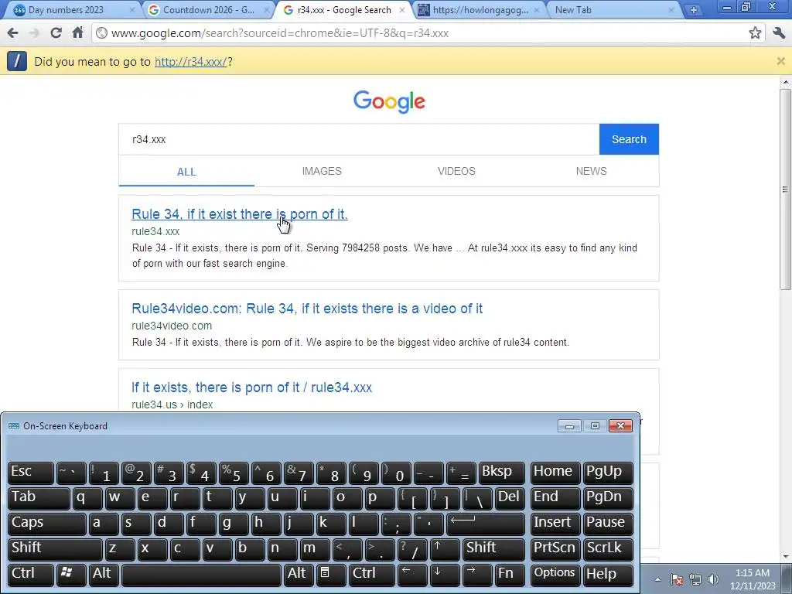Click the up arrow key on keyboard
The image size is (792, 594).
(x=445, y=549)
